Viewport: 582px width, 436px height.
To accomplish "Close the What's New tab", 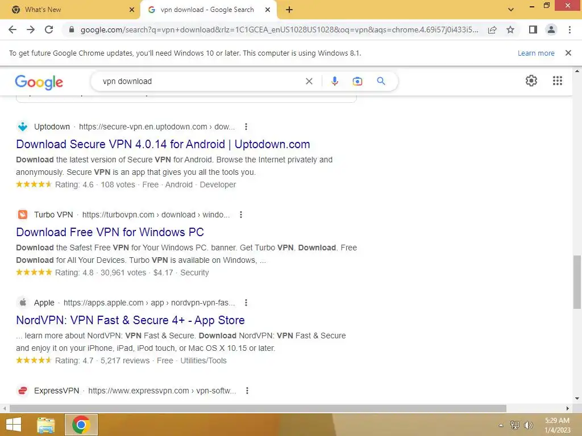I will pyautogui.click(x=132, y=10).
